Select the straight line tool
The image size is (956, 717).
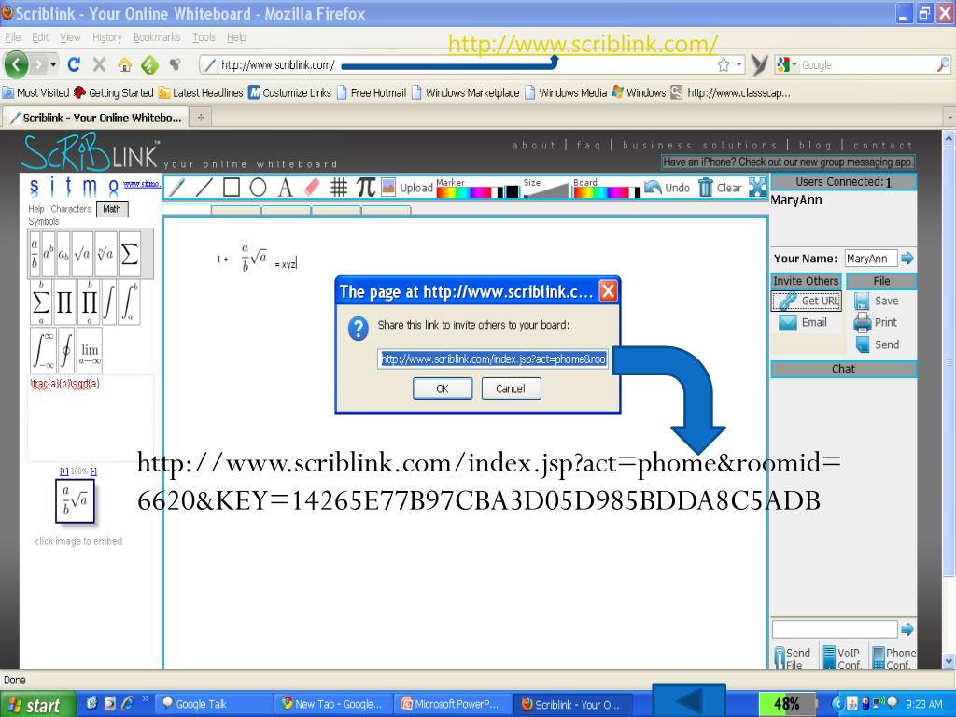click(x=204, y=188)
